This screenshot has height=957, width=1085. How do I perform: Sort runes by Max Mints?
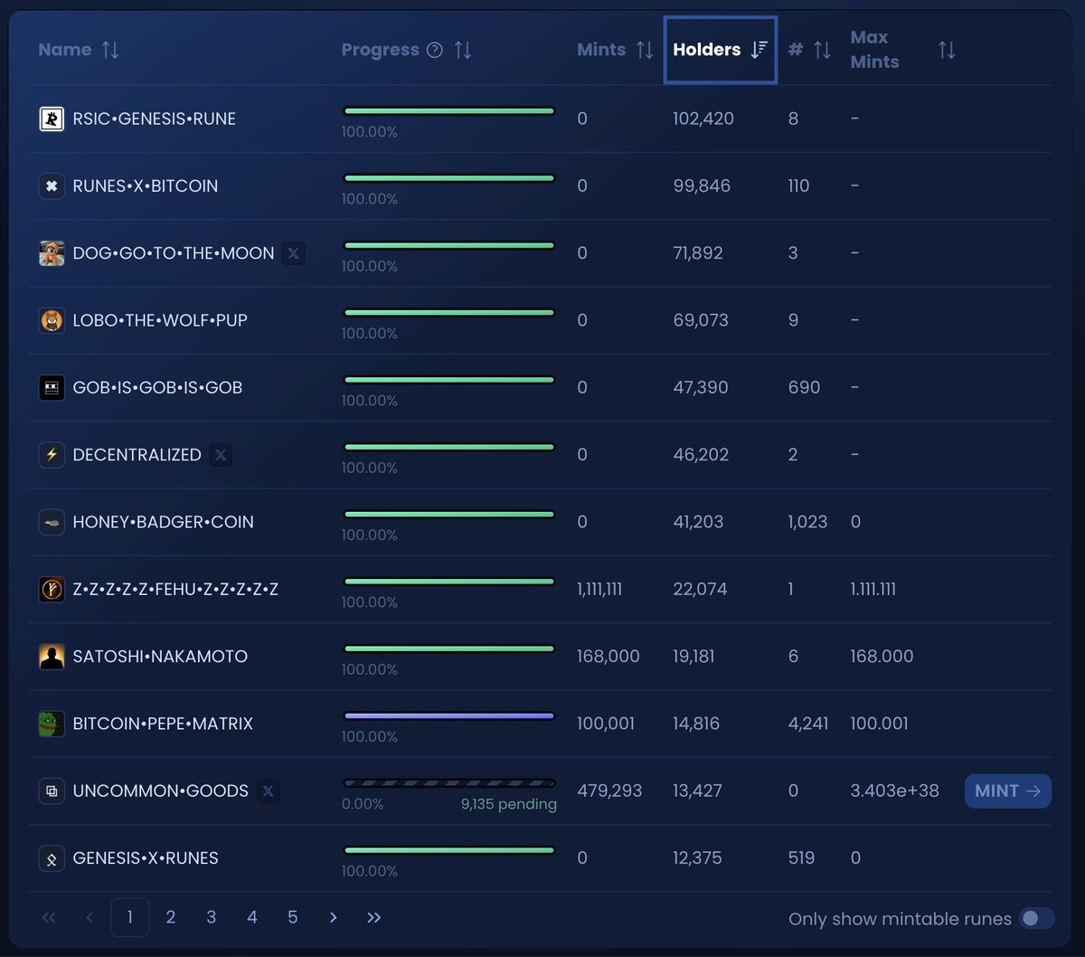pyautogui.click(x=946, y=50)
